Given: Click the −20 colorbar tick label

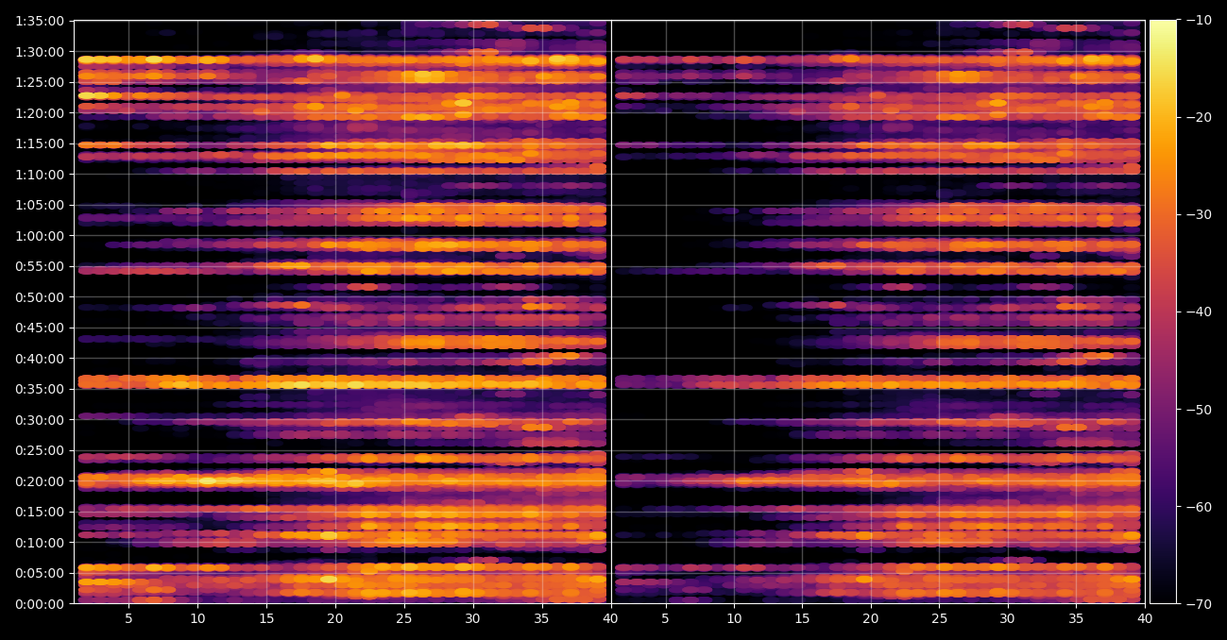Looking at the screenshot, I should [x=1198, y=117].
